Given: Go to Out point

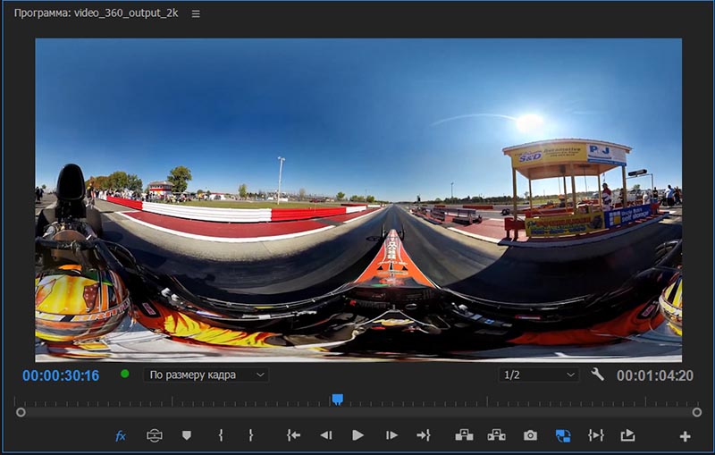Looking at the screenshot, I should [x=424, y=435].
